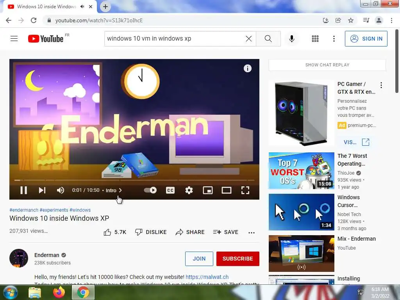This screenshot has height=300, width=400.
Task: Share this page icon
Action: (338, 20)
